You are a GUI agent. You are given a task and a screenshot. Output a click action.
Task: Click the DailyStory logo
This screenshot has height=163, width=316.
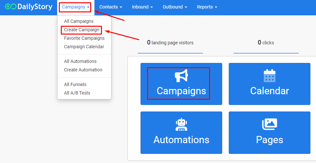[x=29, y=7]
